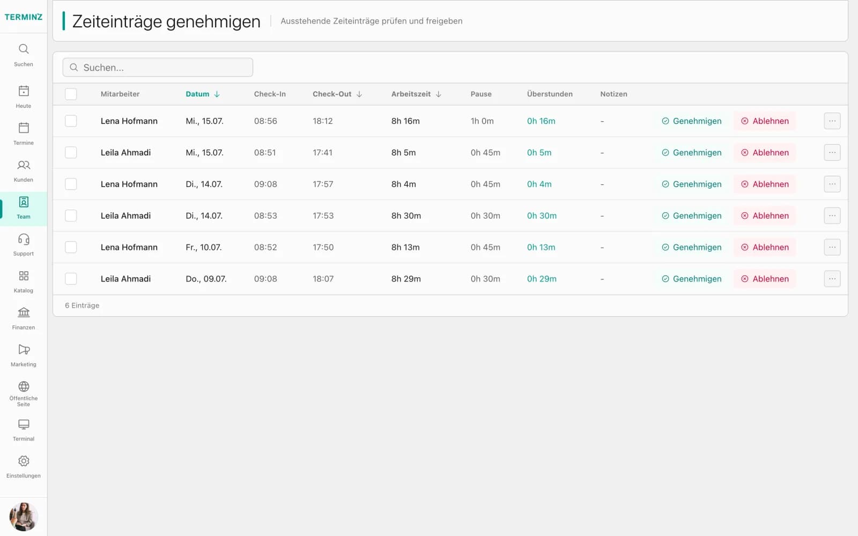Click check-in time 08:56

[x=265, y=121]
